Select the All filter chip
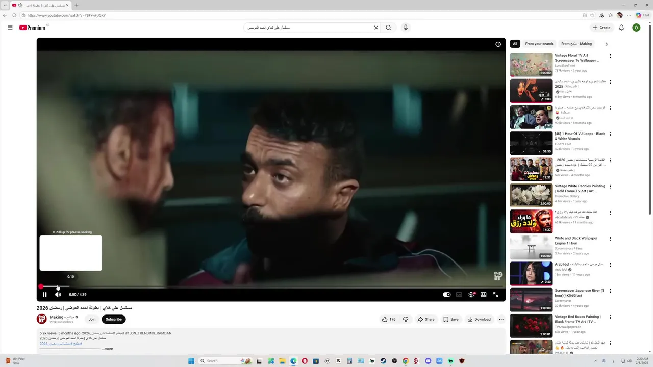Image resolution: width=653 pixels, height=367 pixels. pyautogui.click(x=515, y=44)
